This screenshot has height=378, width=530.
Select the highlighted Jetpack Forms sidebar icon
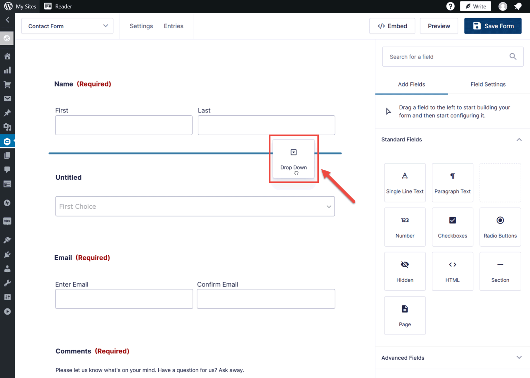7,141
